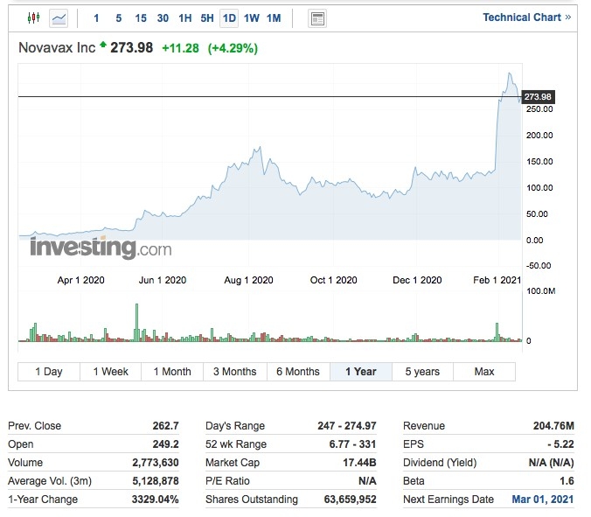
Task: Switch to candlestick chart type icon
Action: [34, 17]
